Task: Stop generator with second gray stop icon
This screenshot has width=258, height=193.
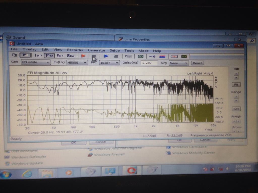Action: click(x=116, y=57)
